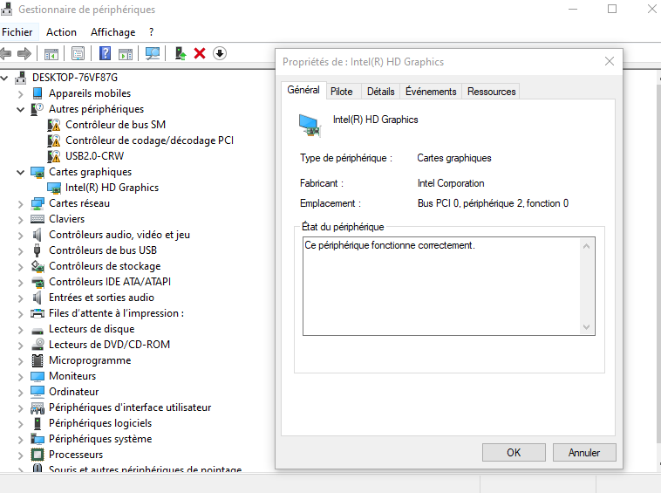Switch to the Détails tab
This screenshot has width=661, height=493.
(381, 92)
